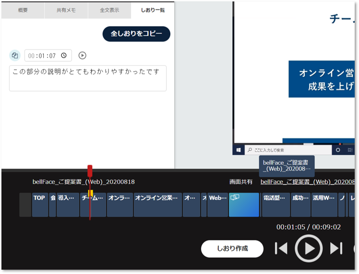Viewport: 359px width, 274px height.
Task: Copy this bookmark with the copy icon
Action: click(15, 55)
